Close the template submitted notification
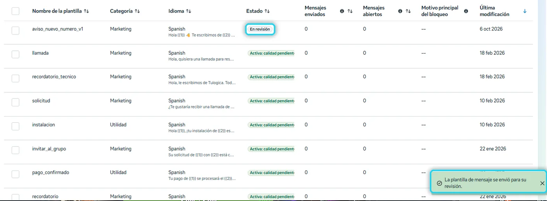 coord(542,183)
